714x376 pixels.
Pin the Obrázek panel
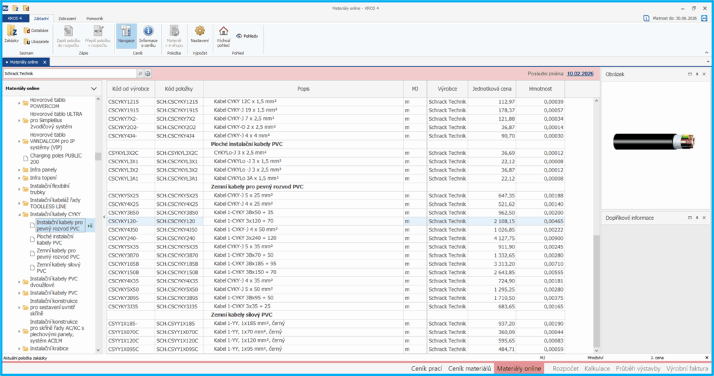(x=696, y=73)
